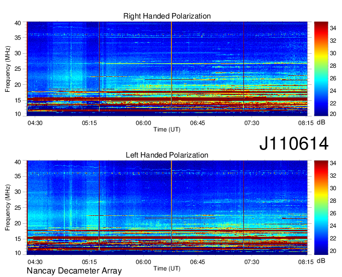Click the "Nancay Decameter Array" caption
The width and height of the screenshot is (342, 277).
pos(74,270)
